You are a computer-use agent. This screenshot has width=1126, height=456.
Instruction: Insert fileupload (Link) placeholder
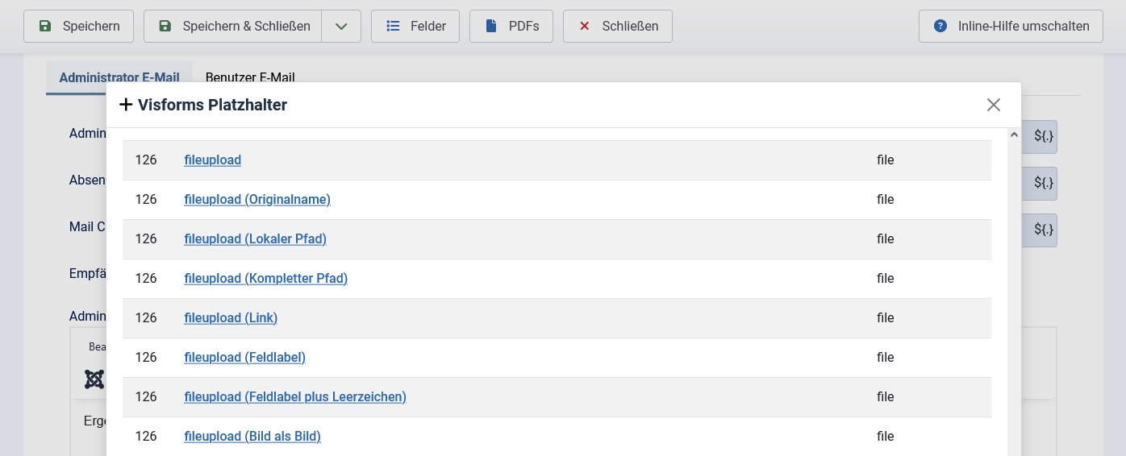click(231, 318)
